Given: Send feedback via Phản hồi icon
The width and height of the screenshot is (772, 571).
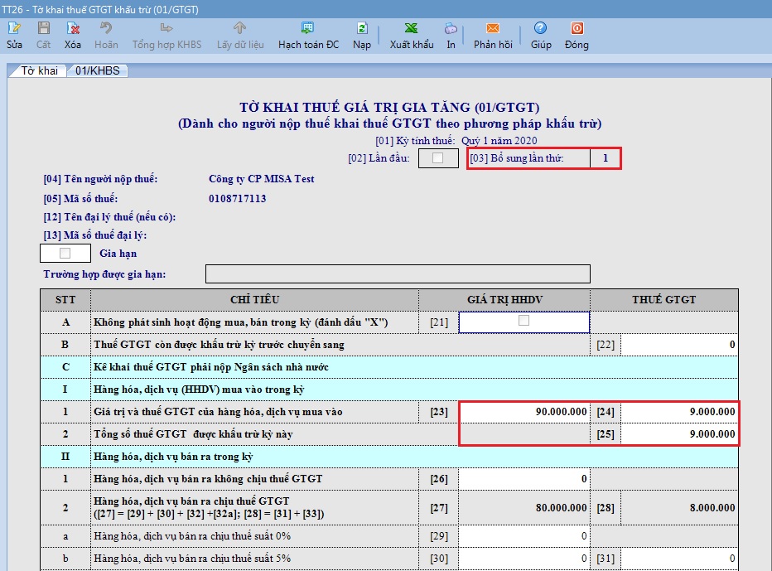Looking at the screenshot, I should coord(492,28).
